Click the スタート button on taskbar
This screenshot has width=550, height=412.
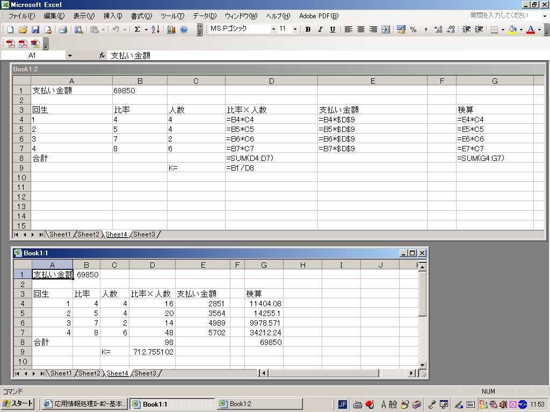(x=18, y=404)
